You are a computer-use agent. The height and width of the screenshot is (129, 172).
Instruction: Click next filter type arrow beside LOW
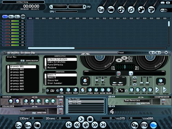point(57,90)
